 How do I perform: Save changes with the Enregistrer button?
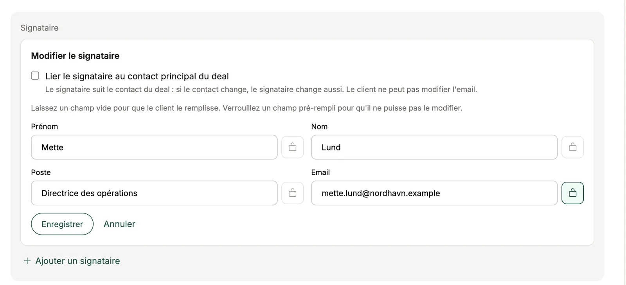(62, 224)
